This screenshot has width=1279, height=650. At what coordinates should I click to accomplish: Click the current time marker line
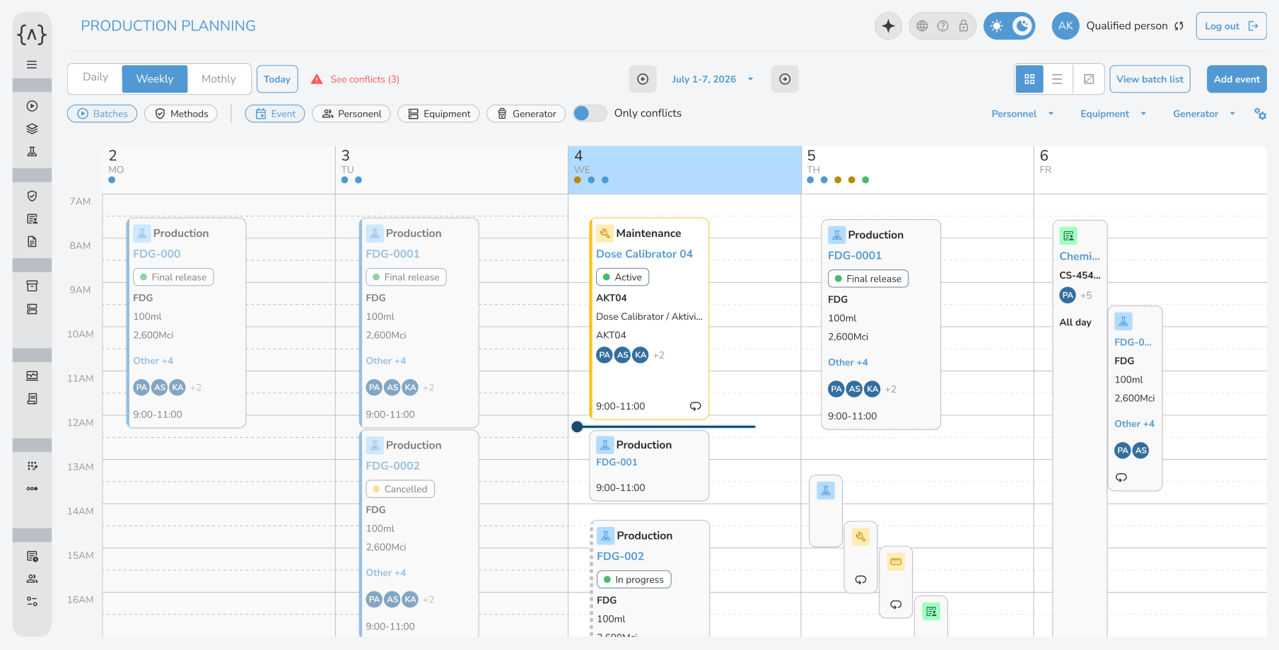[664, 426]
